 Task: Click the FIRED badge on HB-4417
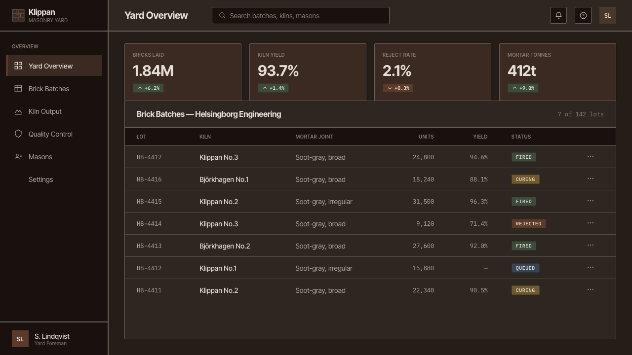point(524,157)
